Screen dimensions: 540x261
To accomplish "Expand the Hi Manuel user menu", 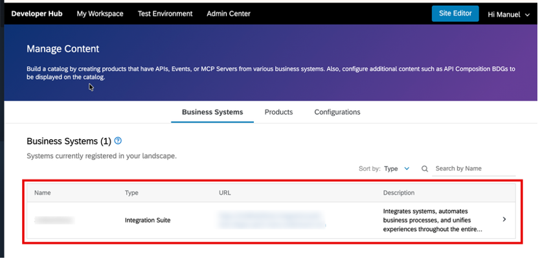I will tap(509, 14).
